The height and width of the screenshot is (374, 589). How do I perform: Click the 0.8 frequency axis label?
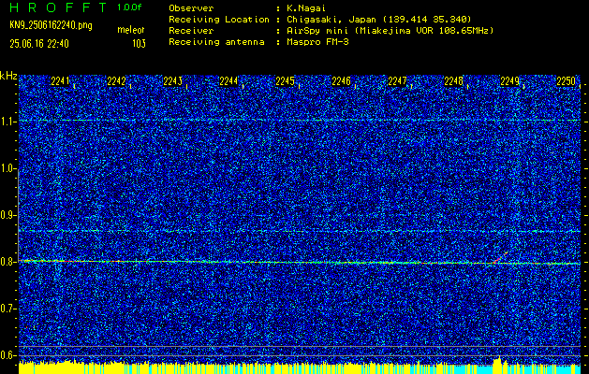[7, 262]
